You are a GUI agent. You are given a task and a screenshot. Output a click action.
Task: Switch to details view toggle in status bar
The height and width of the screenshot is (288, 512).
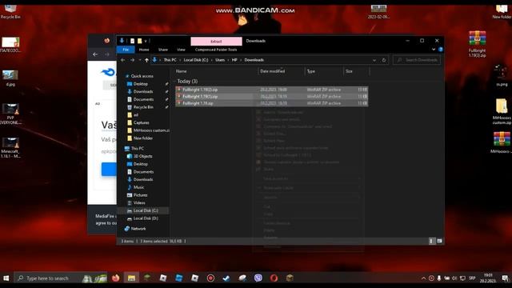tap(431, 241)
